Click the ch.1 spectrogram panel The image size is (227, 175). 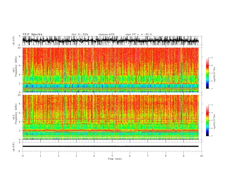tap(110, 70)
